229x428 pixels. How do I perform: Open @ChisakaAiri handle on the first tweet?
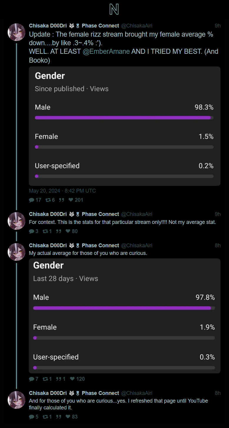tap(137, 26)
